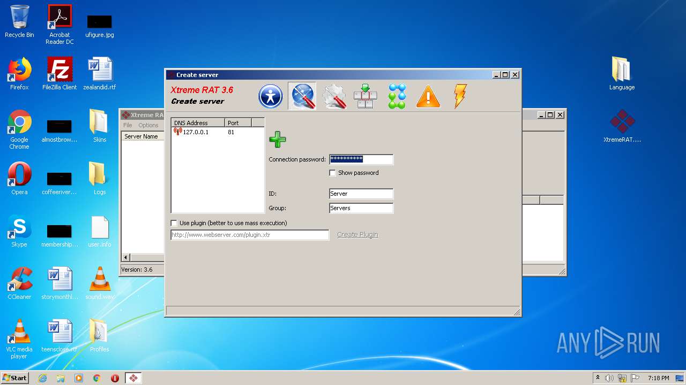
Task: Open the accessibility-figure icon settings page
Action: 270,97
